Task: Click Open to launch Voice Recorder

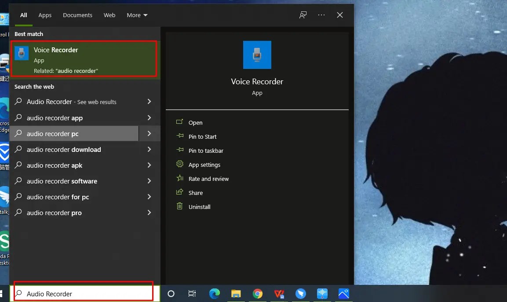Action: point(195,122)
